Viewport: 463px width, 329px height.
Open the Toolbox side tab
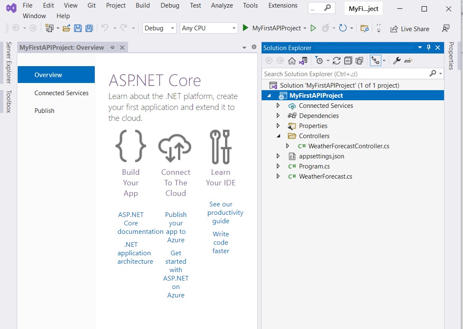pyautogui.click(x=9, y=101)
